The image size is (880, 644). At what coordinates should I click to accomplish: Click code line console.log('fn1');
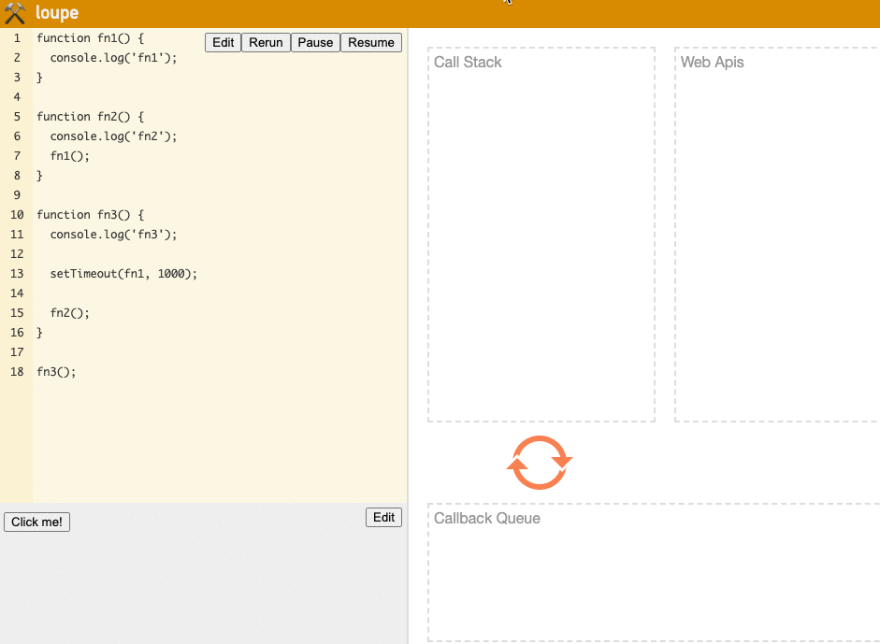tap(113, 58)
